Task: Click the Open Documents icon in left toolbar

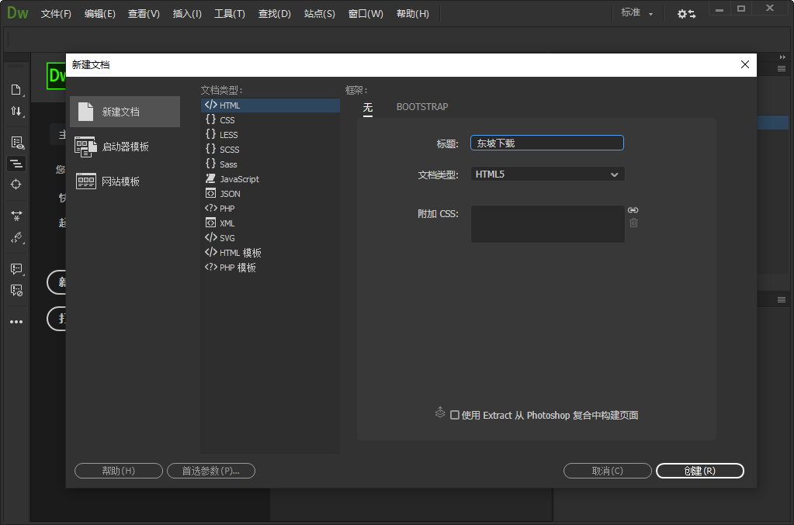Action: pyautogui.click(x=16, y=90)
